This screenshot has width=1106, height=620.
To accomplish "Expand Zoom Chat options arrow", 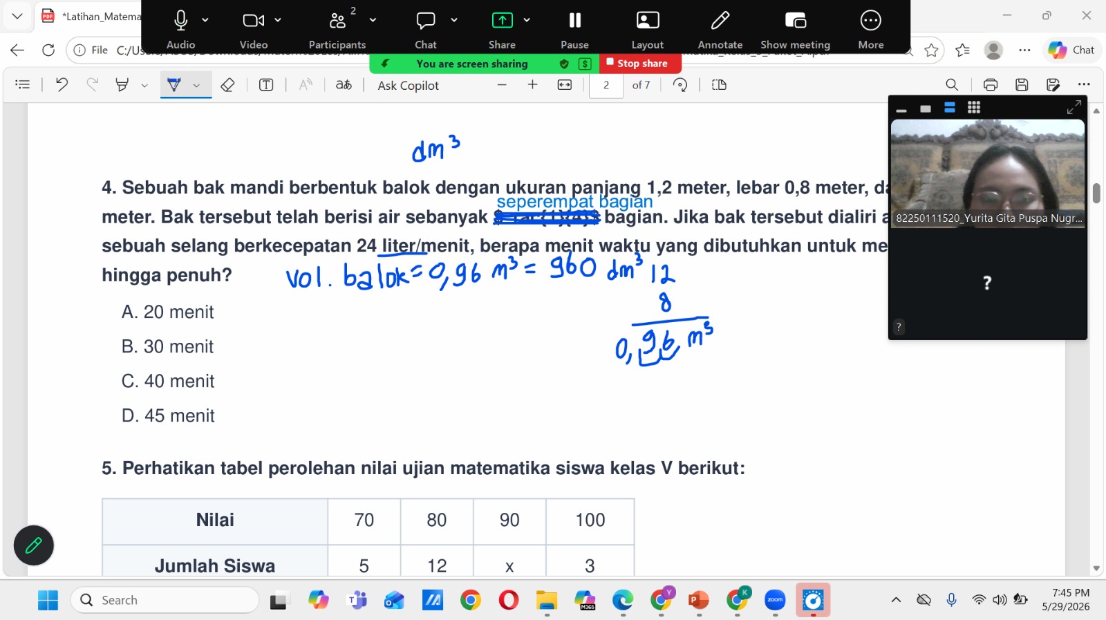I will 454,20.
